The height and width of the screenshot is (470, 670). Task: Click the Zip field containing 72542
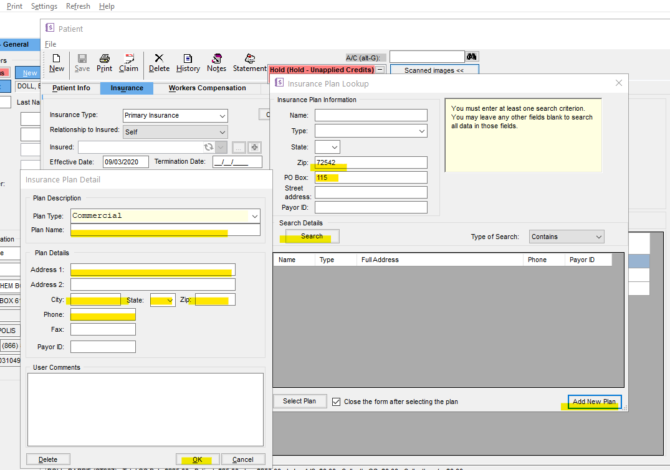371,162
